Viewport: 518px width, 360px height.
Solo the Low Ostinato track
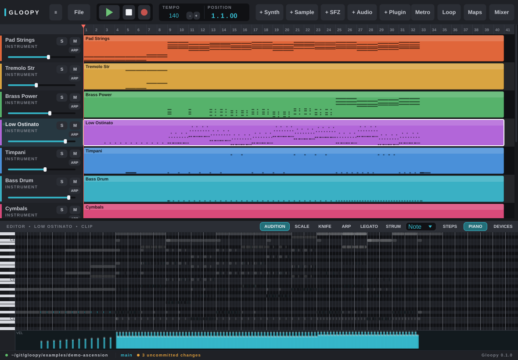[62, 126]
